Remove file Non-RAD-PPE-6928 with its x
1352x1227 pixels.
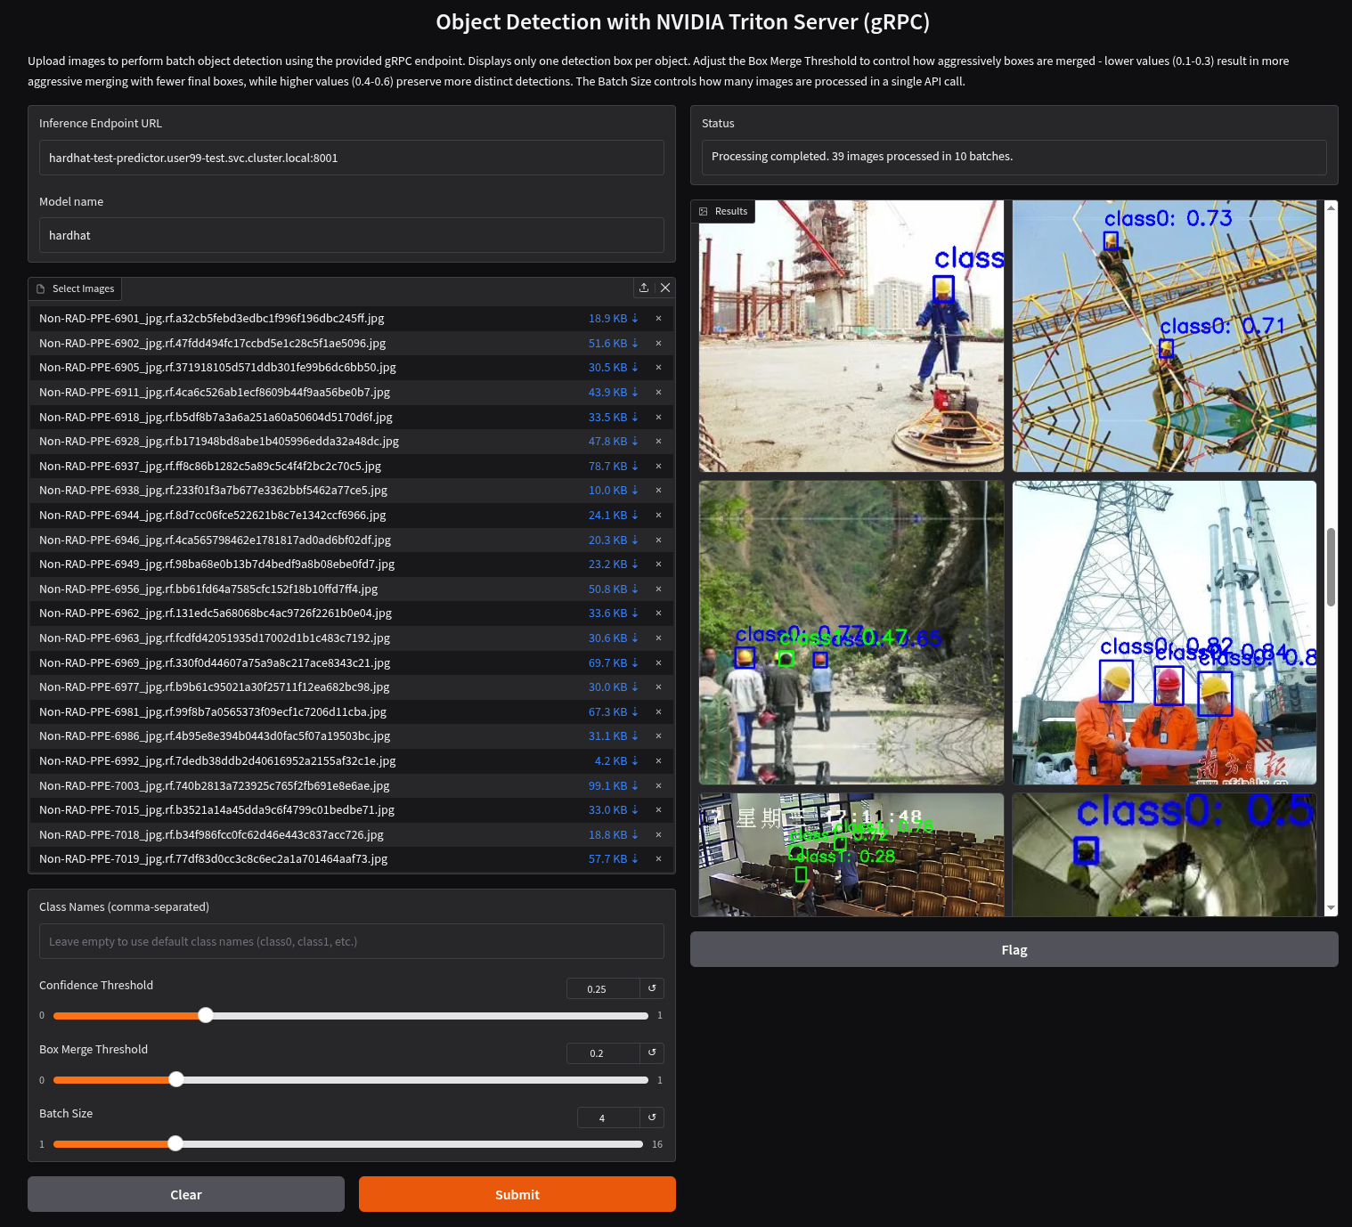click(658, 441)
